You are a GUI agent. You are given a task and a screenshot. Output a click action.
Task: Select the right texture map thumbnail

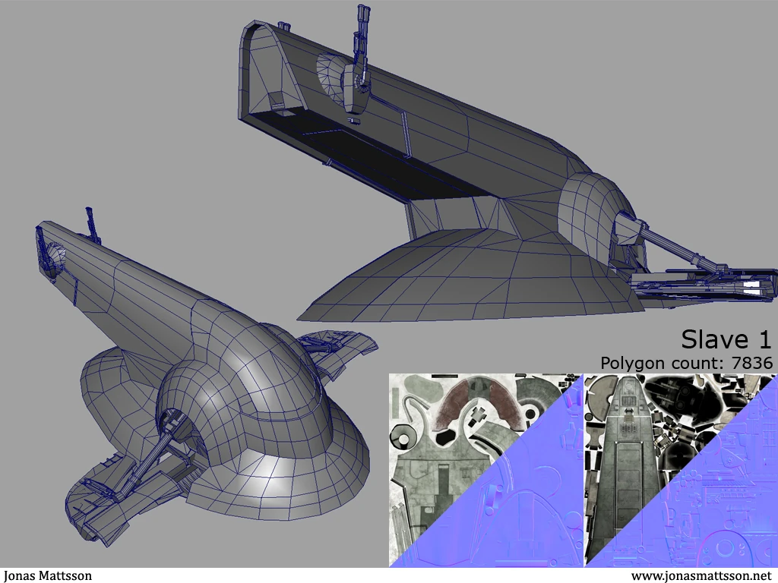click(x=682, y=470)
